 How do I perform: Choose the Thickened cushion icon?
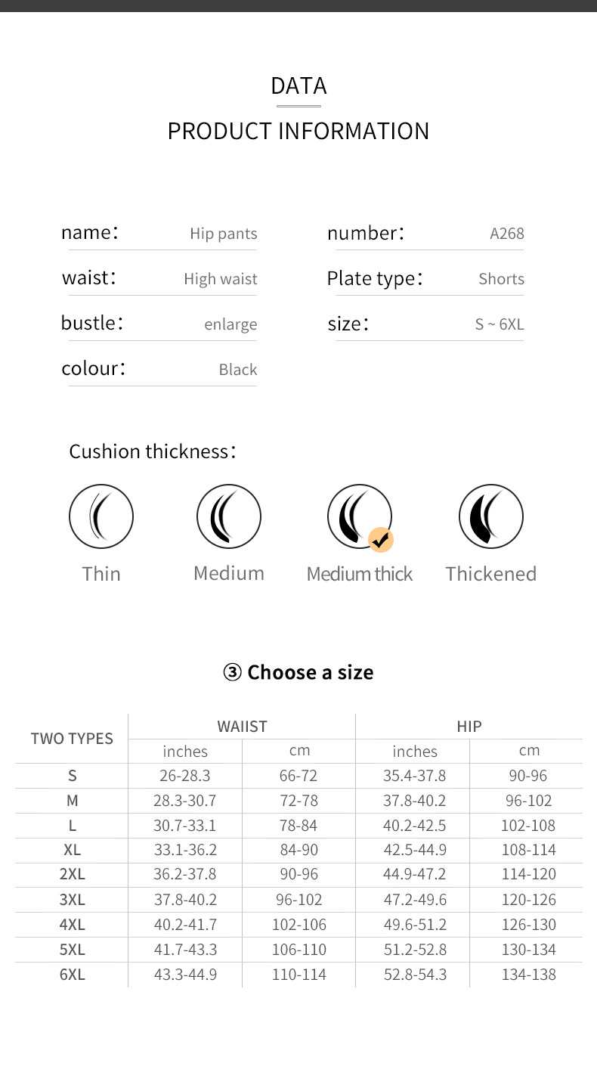(x=491, y=516)
